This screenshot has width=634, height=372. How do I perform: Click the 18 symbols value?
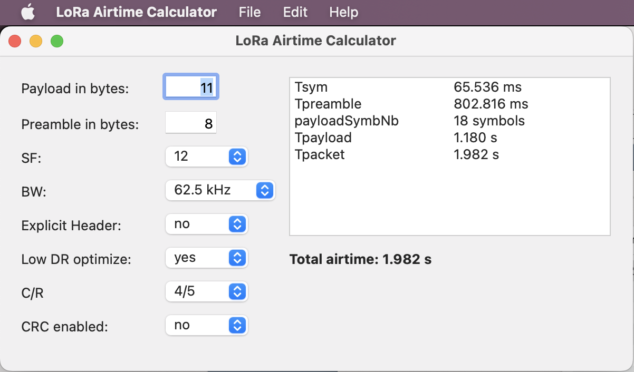point(489,121)
